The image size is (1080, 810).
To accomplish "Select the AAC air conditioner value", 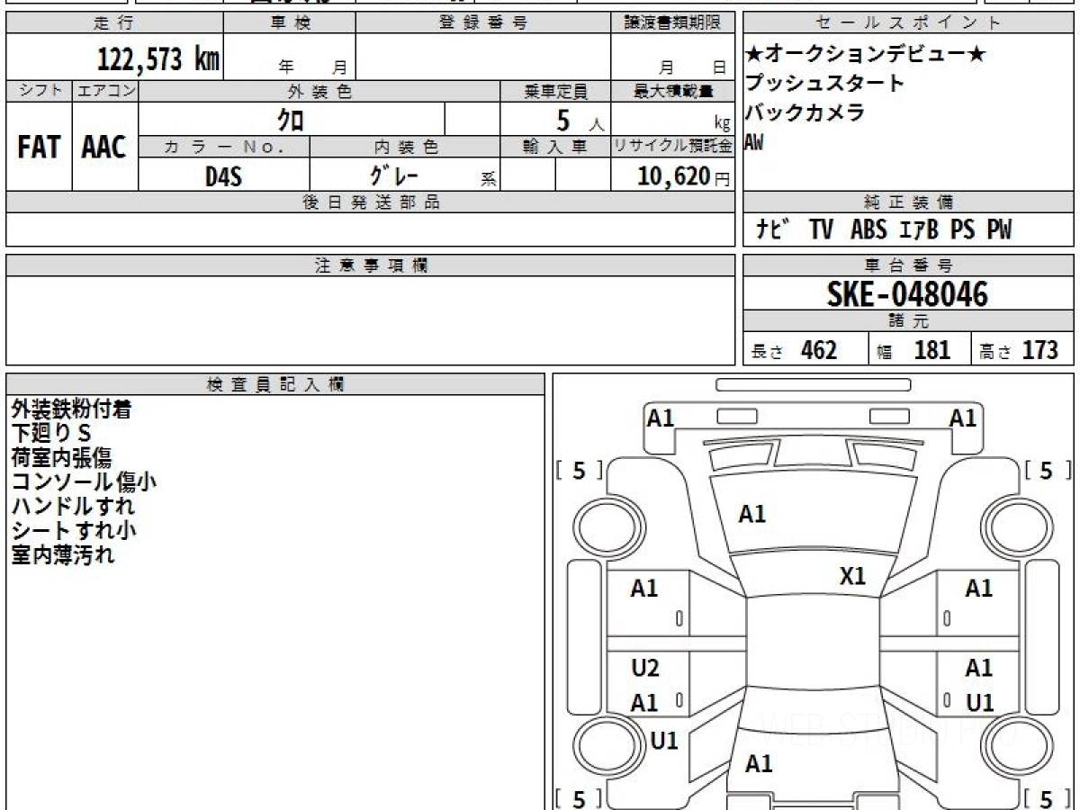I will pyautogui.click(x=104, y=148).
